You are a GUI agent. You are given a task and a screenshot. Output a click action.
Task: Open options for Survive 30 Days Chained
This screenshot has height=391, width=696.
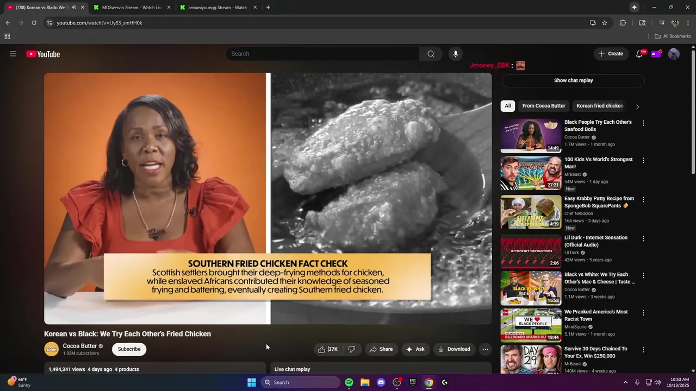click(643, 350)
